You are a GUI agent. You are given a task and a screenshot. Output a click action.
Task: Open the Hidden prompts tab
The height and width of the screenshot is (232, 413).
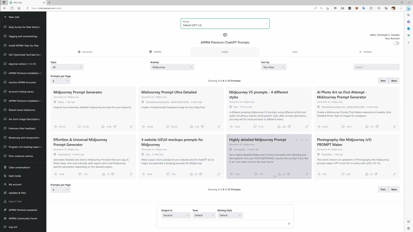(x=365, y=52)
